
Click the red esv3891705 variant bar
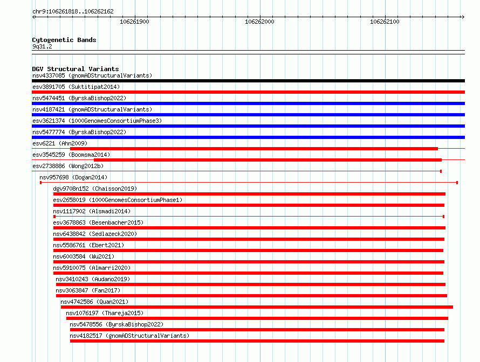click(248, 92)
